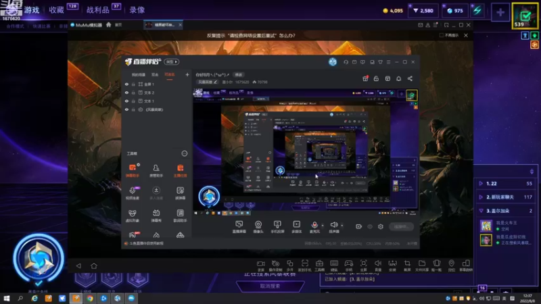
Task: Open the headset customer-service icon in the title bar
Action: [346, 62]
